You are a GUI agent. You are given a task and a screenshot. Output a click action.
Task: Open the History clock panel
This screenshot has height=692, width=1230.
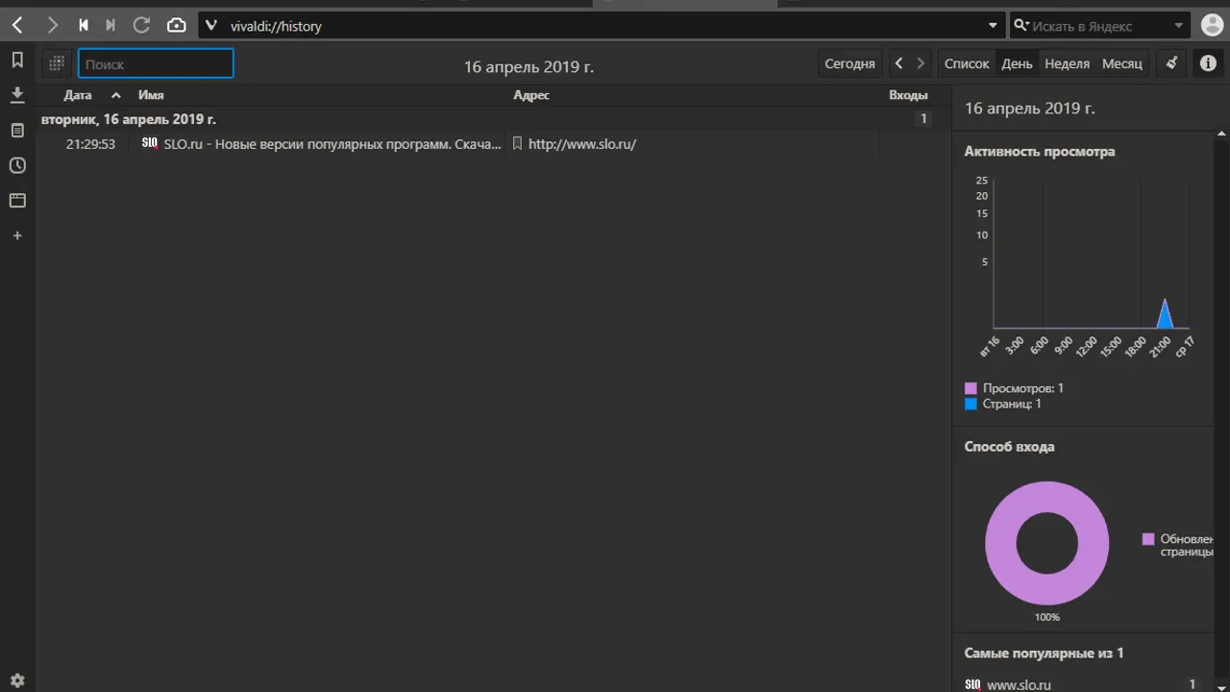click(x=17, y=165)
